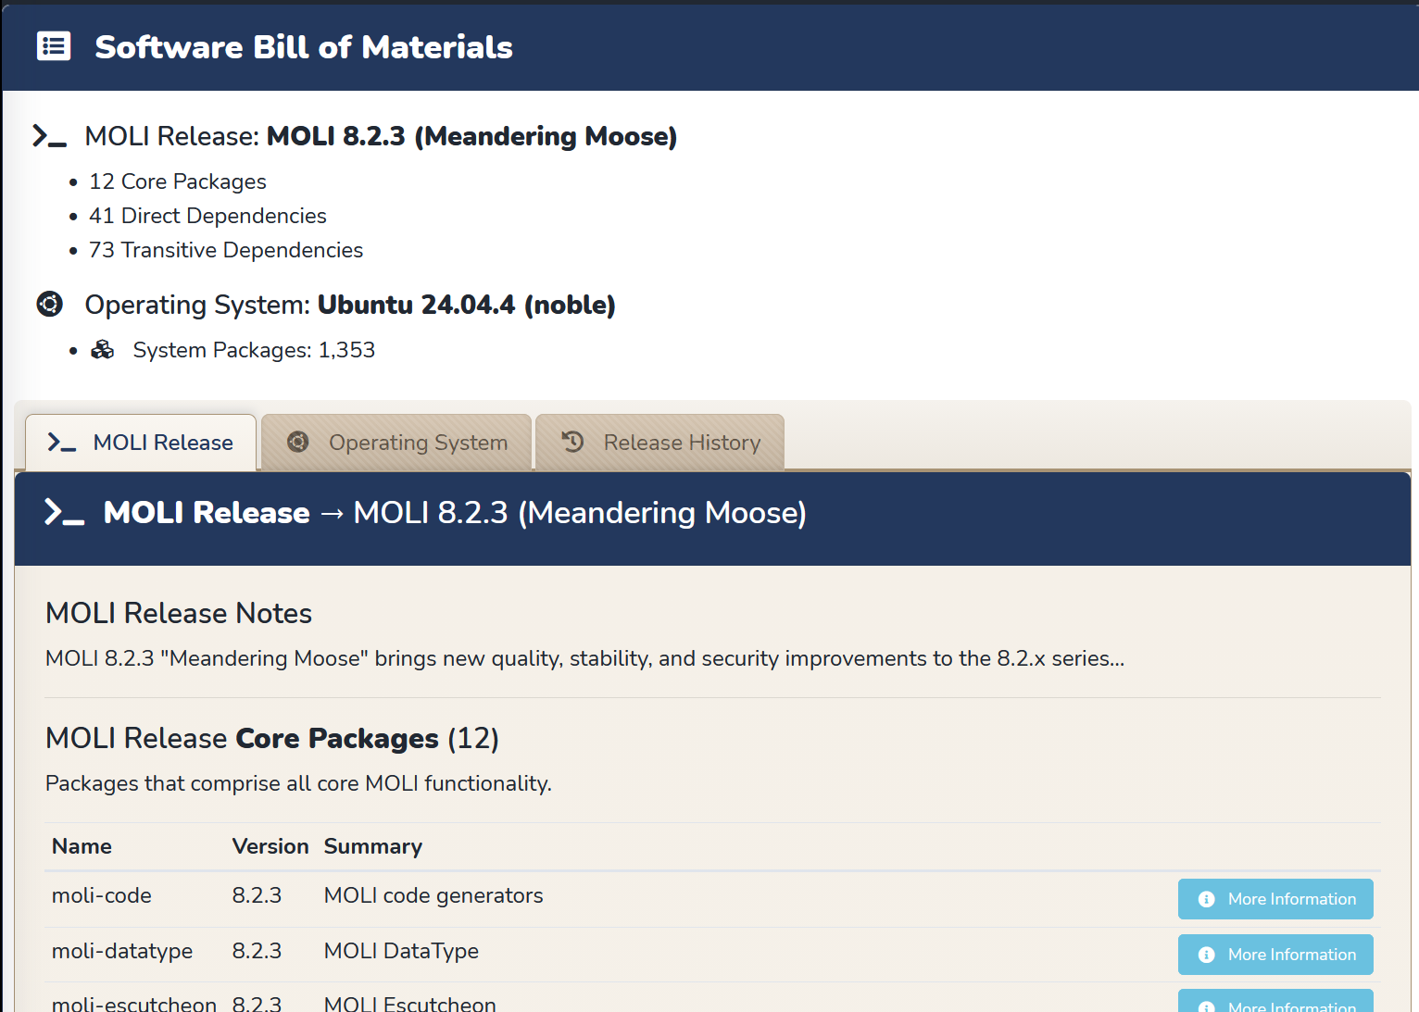The height and width of the screenshot is (1012, 1419).
Task: Open More Information for moli-escutcheon
Action: [1275, 1002]
